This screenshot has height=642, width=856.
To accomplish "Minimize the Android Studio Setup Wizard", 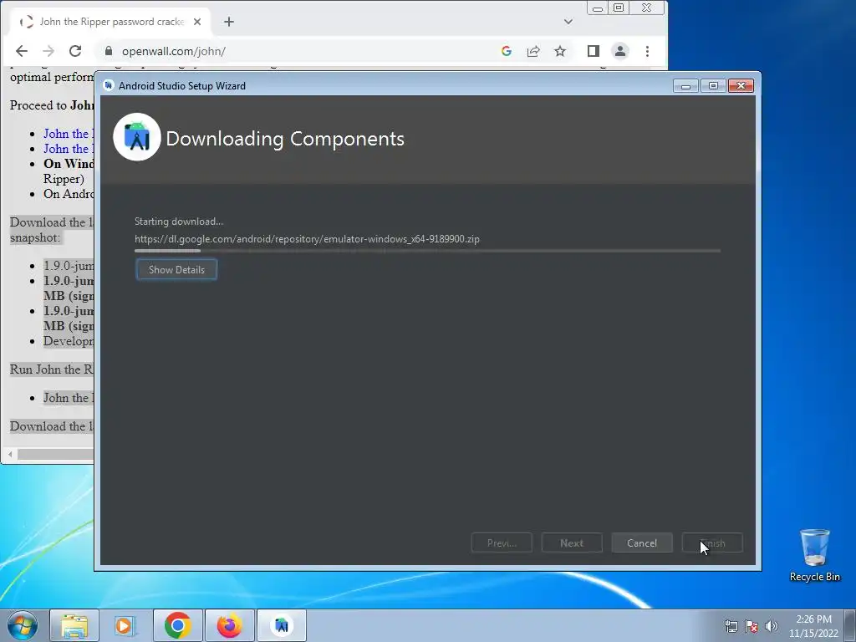I will click(685, 86).
